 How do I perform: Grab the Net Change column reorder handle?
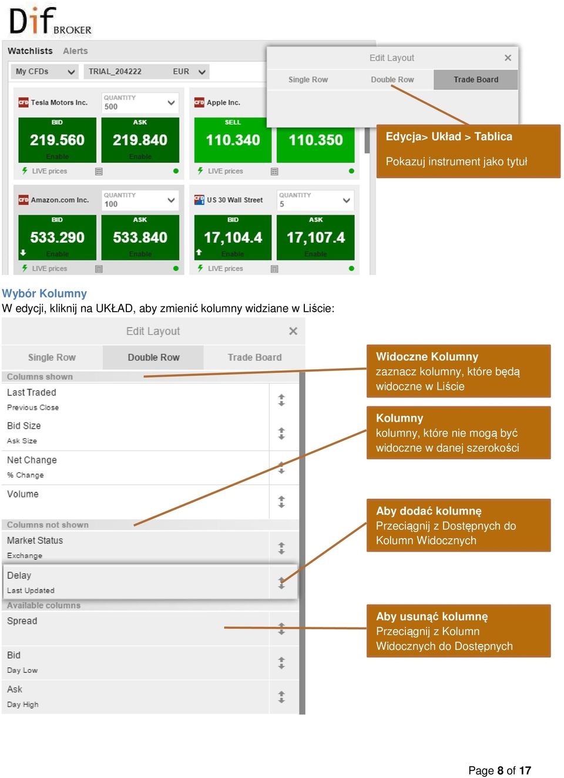281,468
